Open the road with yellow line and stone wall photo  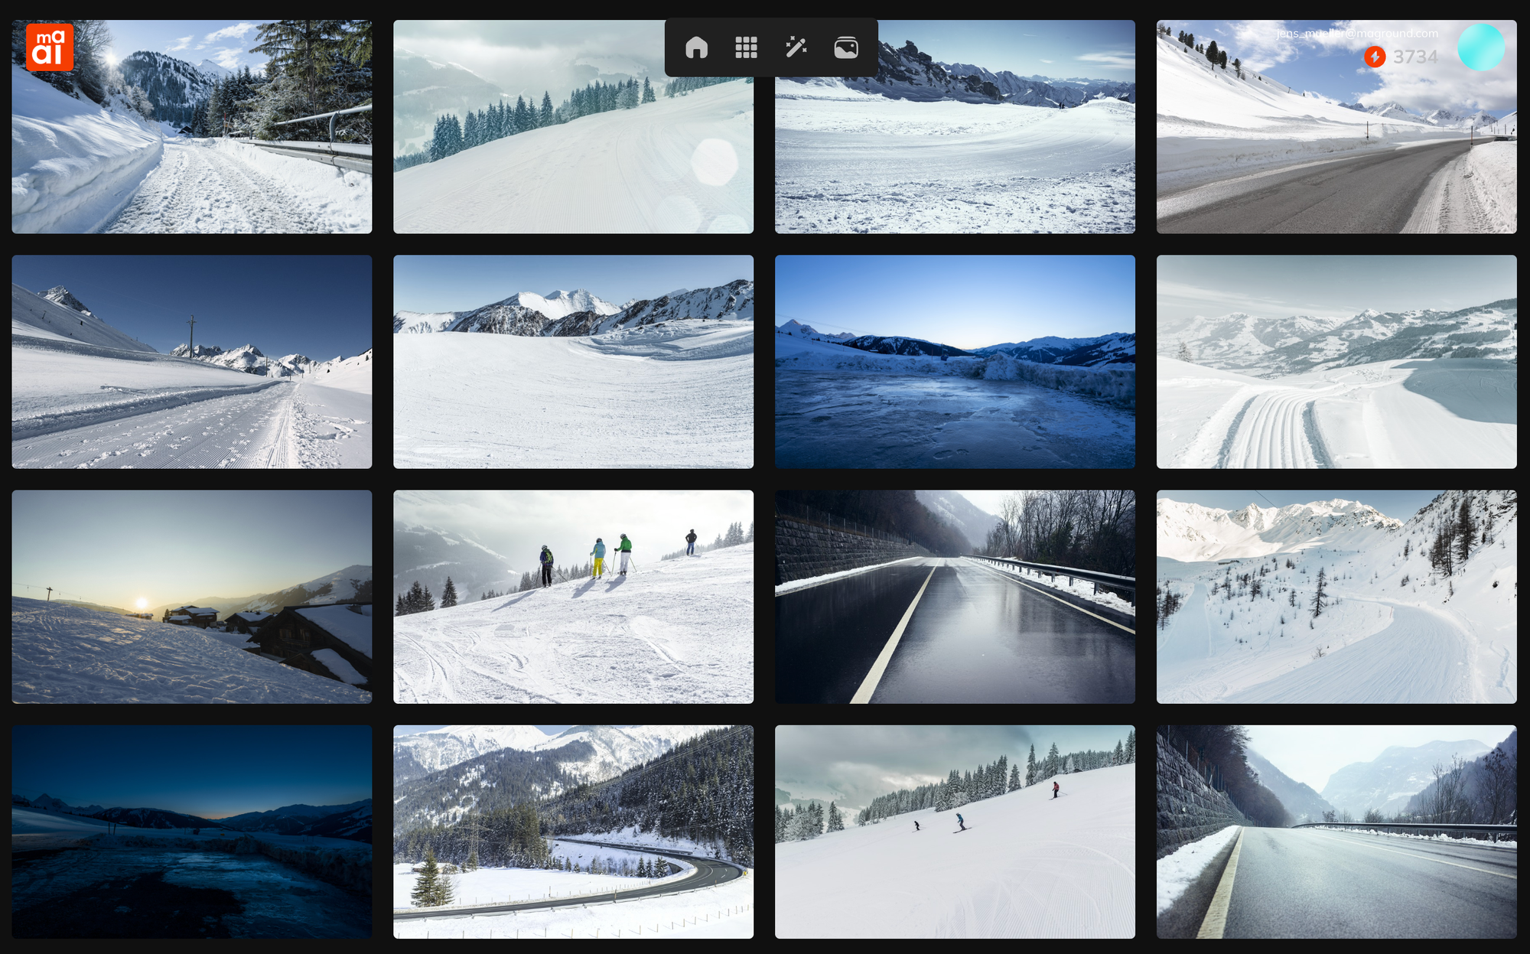(1336, 832)
